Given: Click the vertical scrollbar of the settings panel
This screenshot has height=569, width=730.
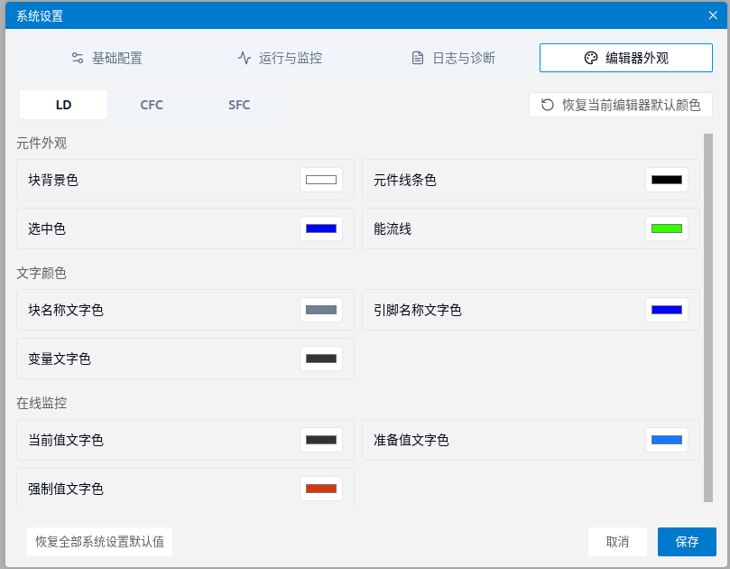Looking at the screenshot, I should coord(708,318).
